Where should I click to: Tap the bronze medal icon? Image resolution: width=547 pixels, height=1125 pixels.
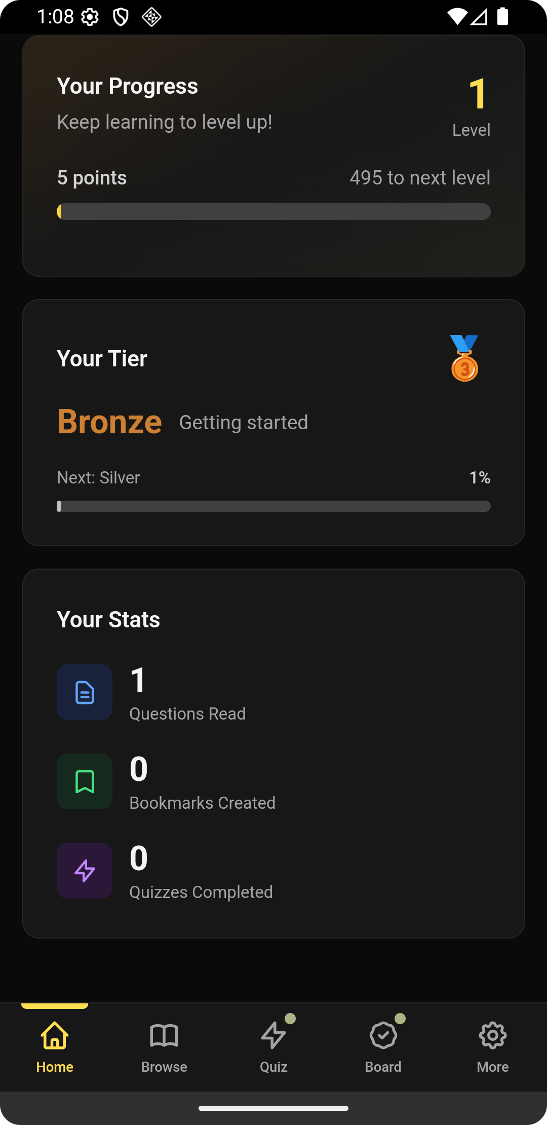(x=464, y=358)
